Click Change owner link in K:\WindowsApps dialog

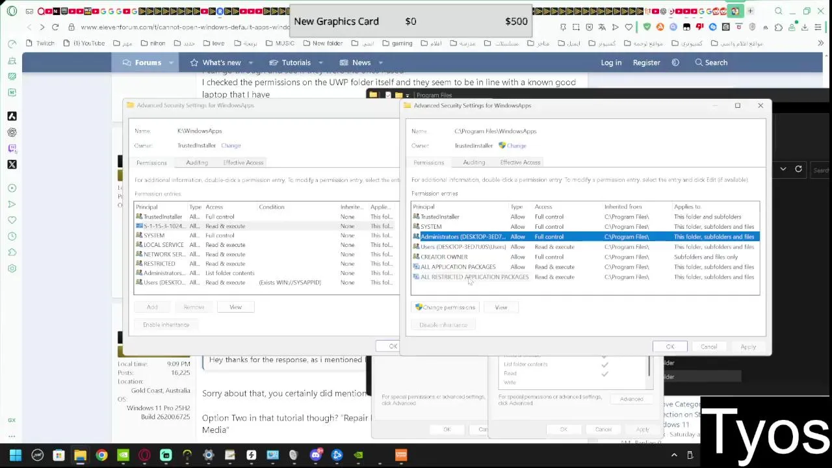[231, 146]
